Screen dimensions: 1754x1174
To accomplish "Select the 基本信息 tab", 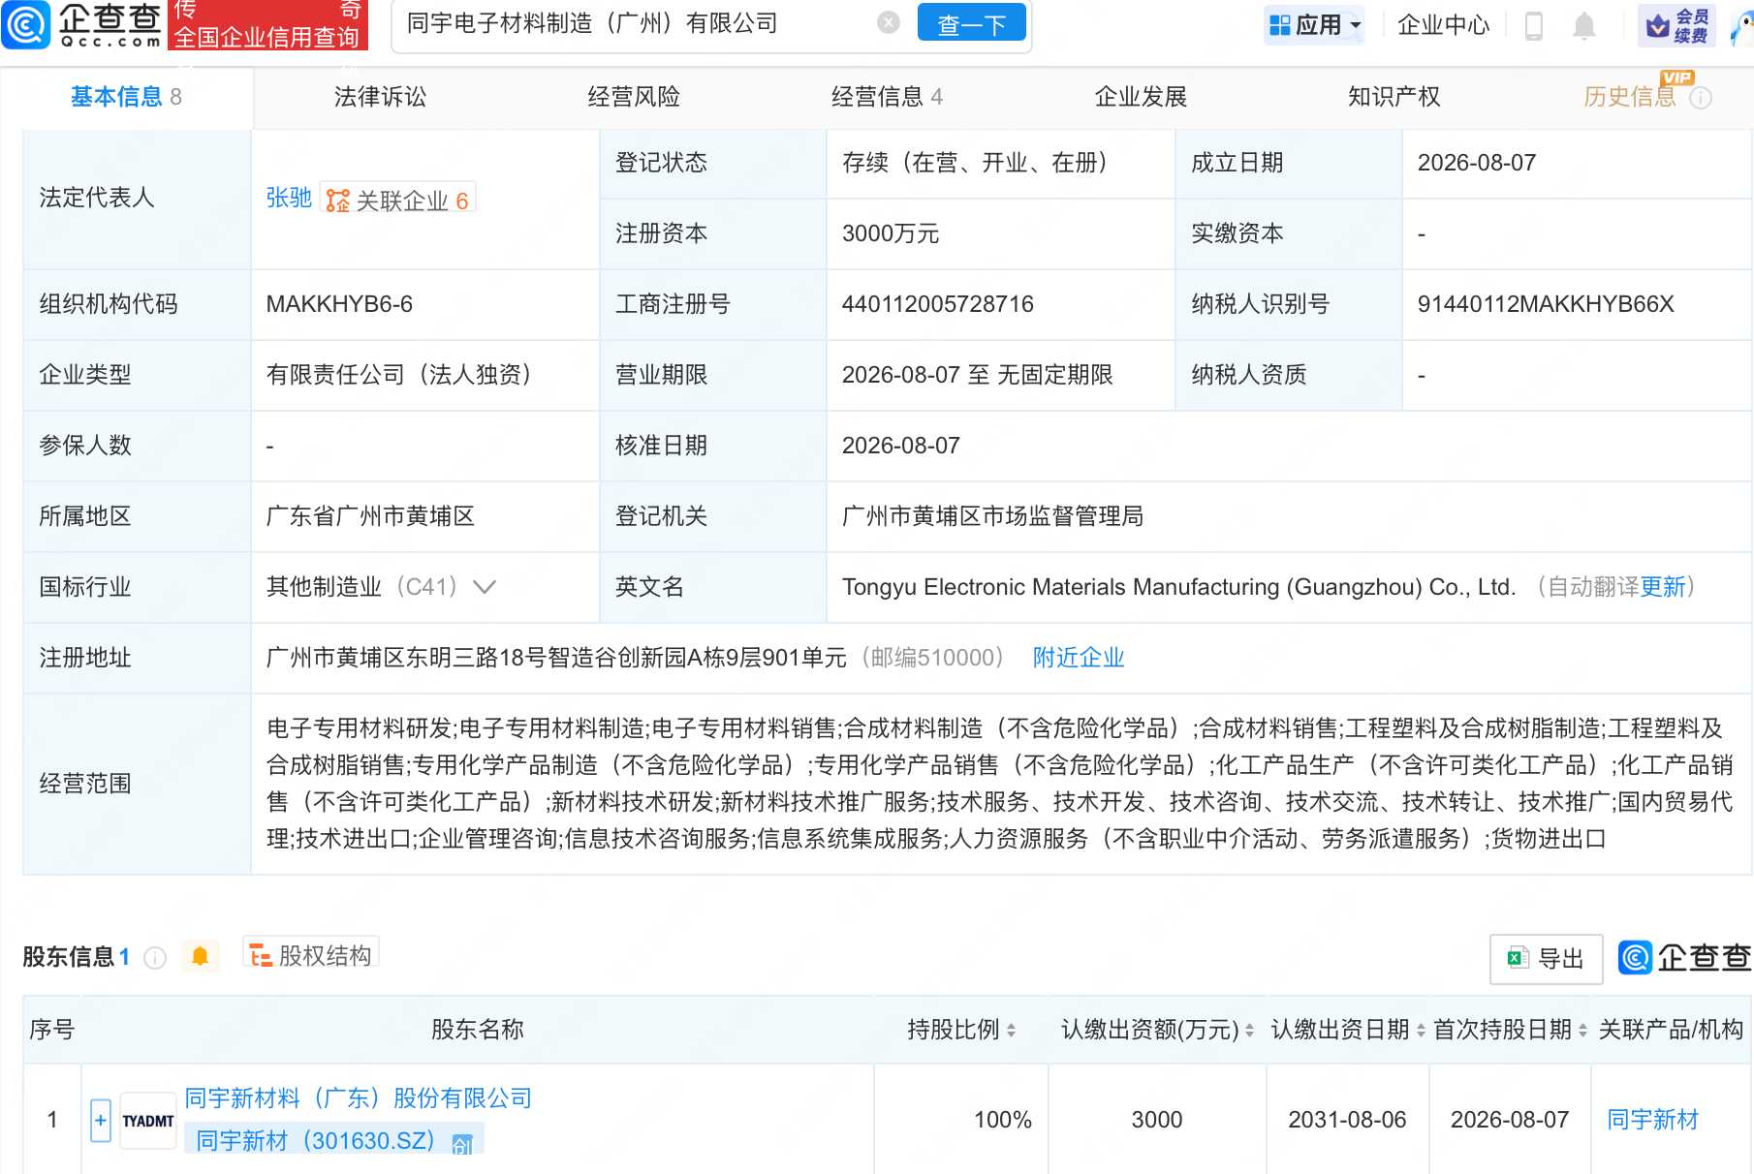I will [126, 97].
